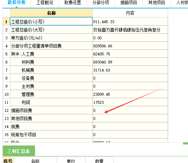Viewport: 188px width, 163px height.
Task: Select the 工程总造价(大写) row name
Action: point(51,30)
